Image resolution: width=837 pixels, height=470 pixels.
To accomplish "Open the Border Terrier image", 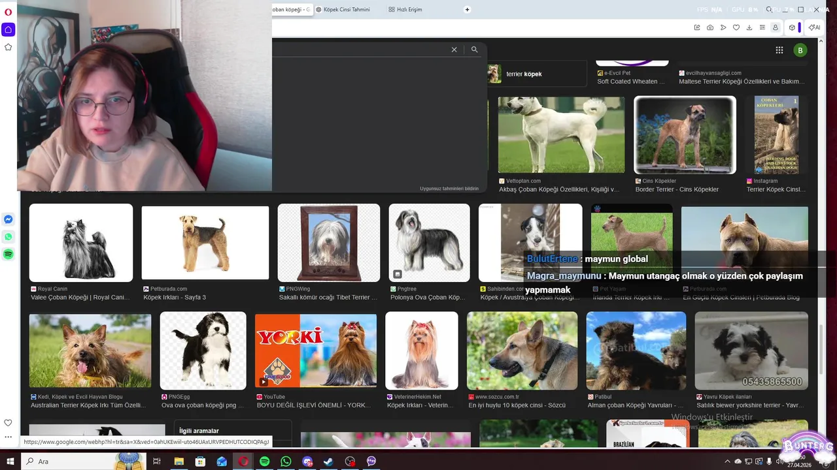I will [685, 135].
